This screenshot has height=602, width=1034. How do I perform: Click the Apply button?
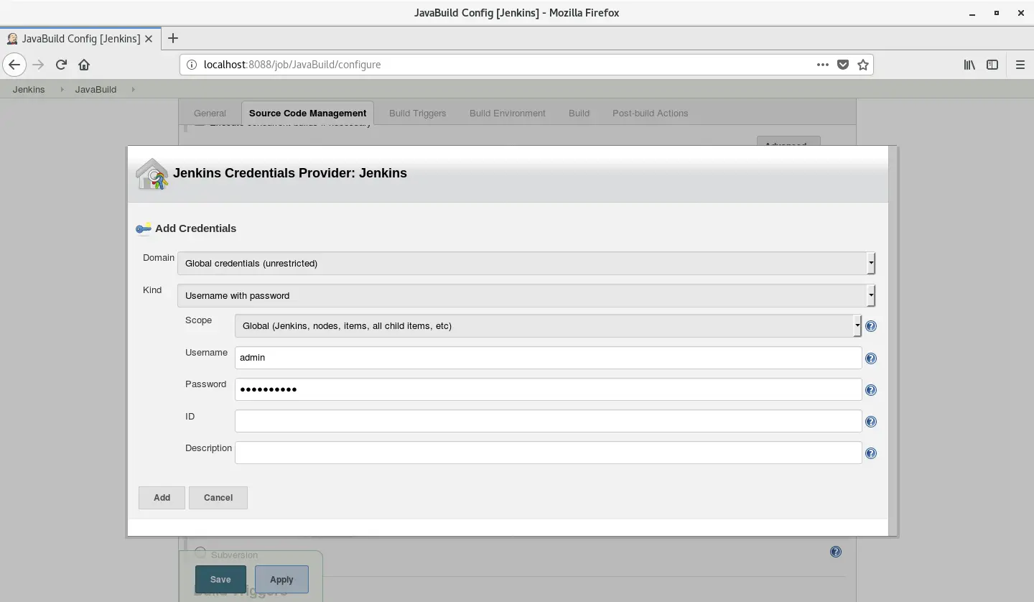click(x=281, y=579)
